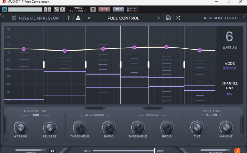
Task: Open the L/R channel routing icon
Action: [x=132, y=9]
